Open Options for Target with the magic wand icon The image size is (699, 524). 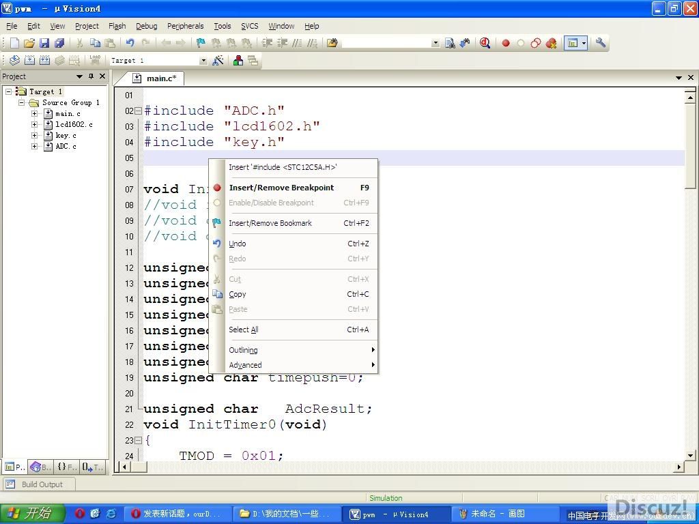[x=218, y=60]
